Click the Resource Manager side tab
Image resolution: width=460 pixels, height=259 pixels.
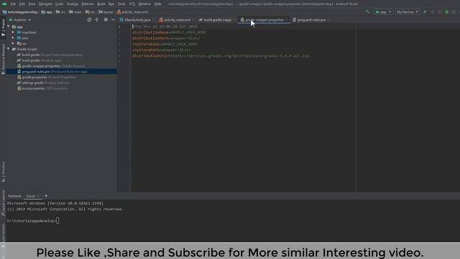coord(3,59)
